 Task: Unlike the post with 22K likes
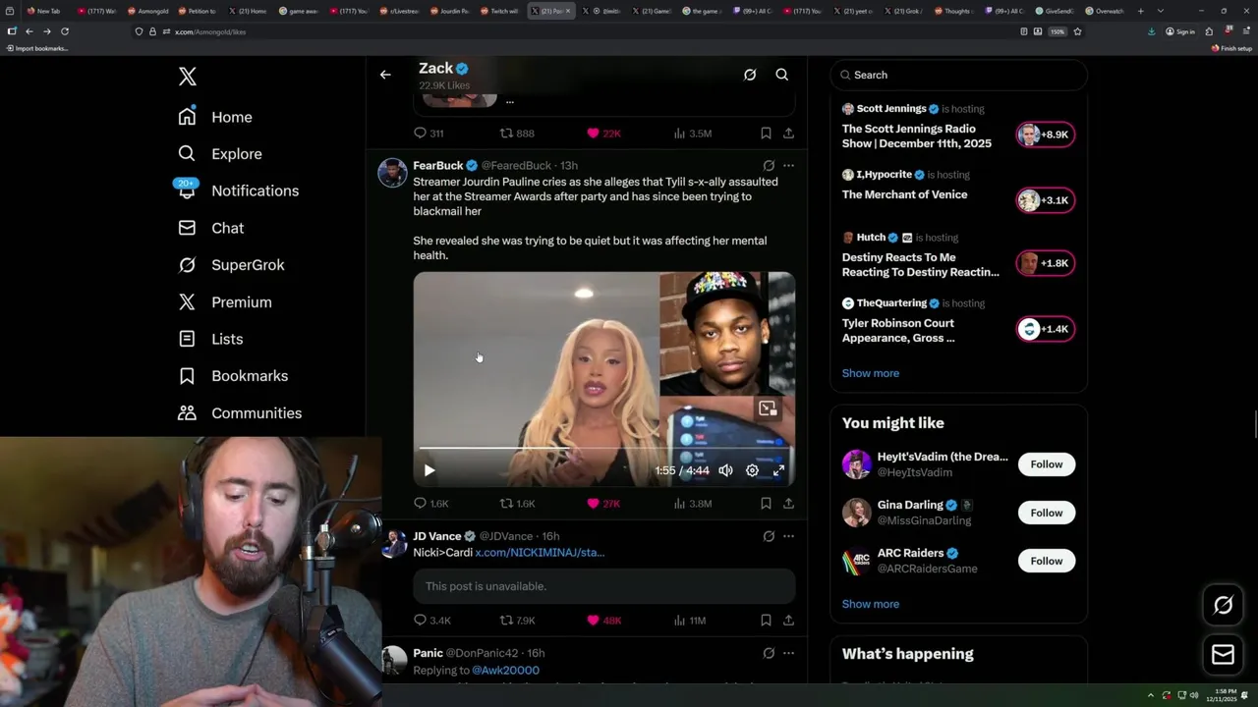(x=603, y=134)
